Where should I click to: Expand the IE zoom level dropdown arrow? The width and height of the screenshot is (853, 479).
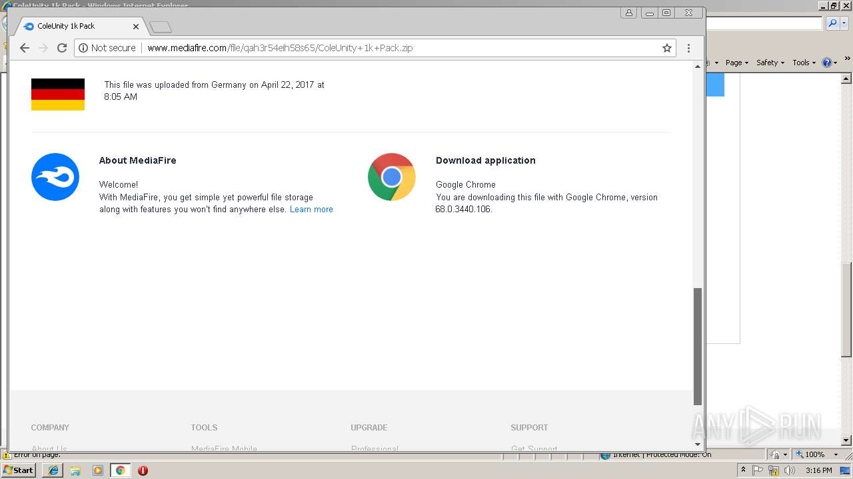[836, 454]
